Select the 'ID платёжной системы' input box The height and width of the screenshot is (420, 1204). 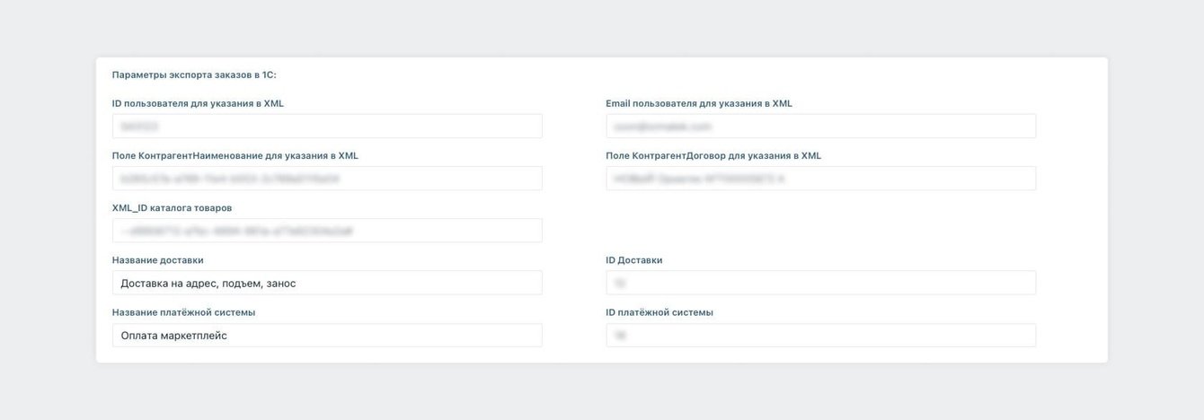pyautogui.click(x=820, y=336)
